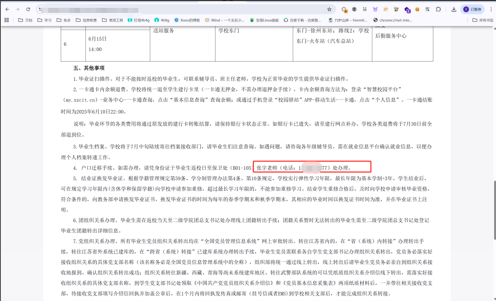Click the browser back arrow
This screenshot has height=301, width=496.
[7, 9]
